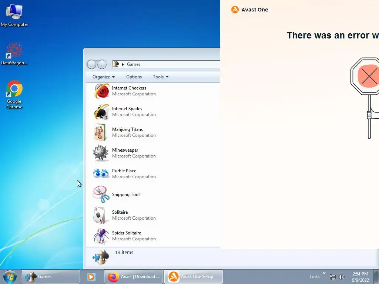Open the DataWagon desktop shortcut
379x284 pixels.
point(14,54)
